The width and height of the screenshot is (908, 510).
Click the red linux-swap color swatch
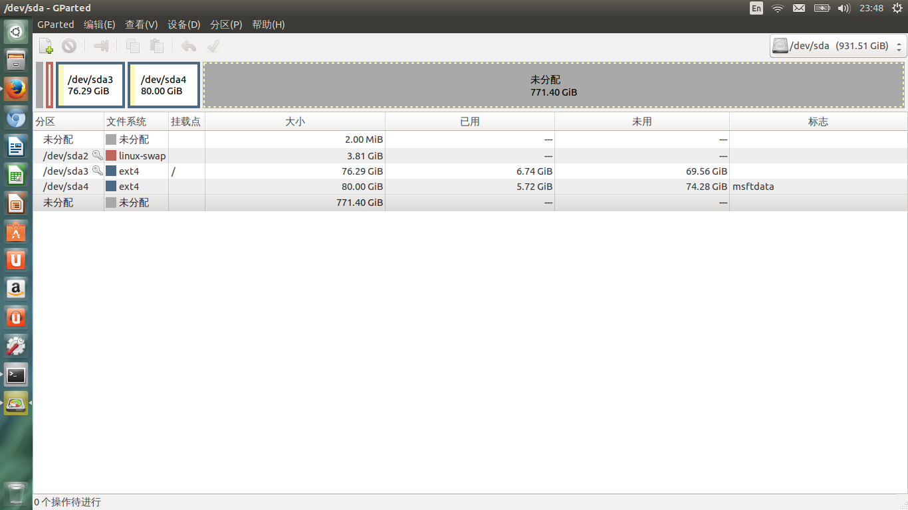tap(111, 155)
